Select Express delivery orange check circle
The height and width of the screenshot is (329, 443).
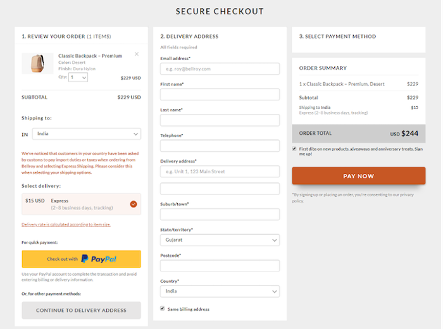tap(134, 204)
